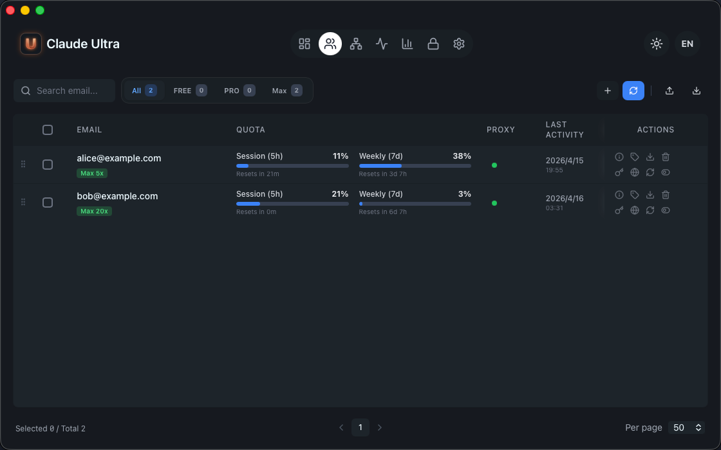Click the QUOTA column header

pos(250,129)
